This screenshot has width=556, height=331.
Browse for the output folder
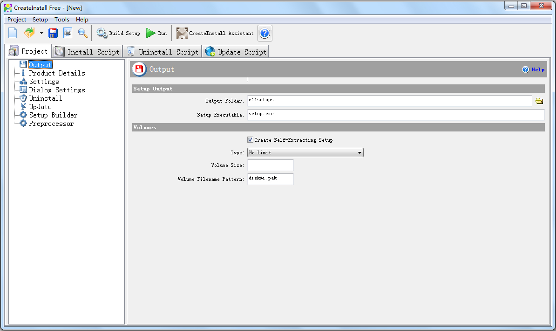point(539,101)
